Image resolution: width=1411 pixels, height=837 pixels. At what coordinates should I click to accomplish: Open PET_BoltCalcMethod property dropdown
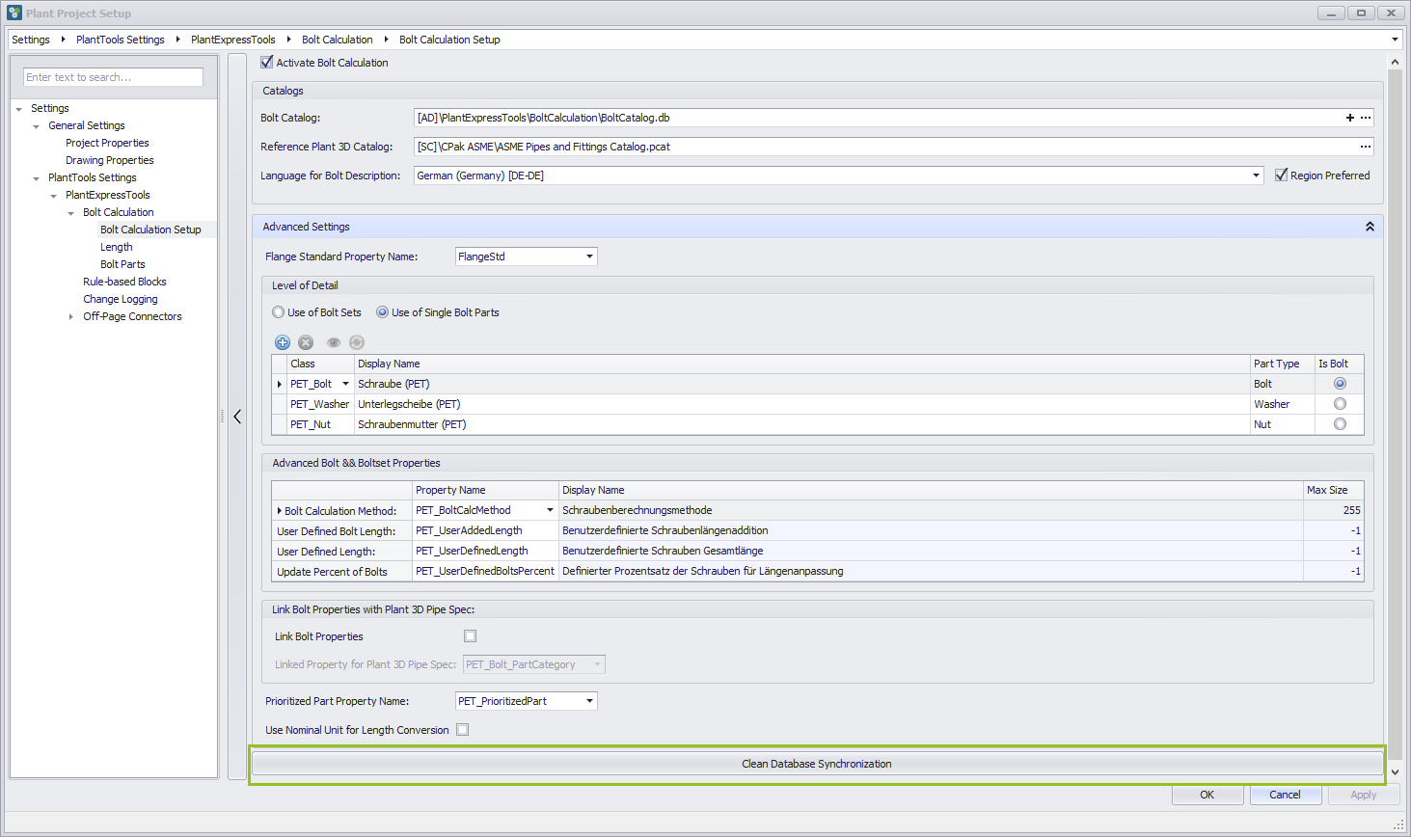[551, 510]
